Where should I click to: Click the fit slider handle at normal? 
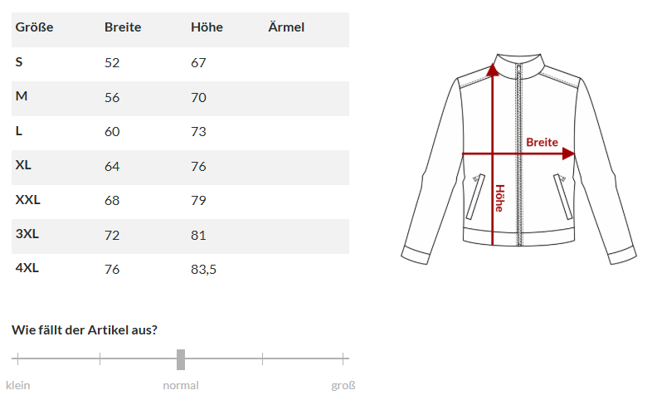coord(181,359)
